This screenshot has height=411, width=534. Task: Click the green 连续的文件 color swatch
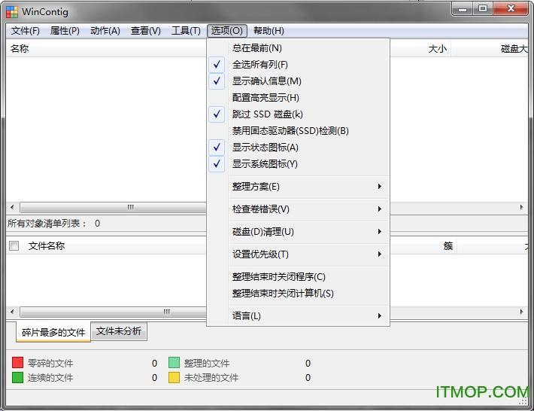tap(17, 378)
